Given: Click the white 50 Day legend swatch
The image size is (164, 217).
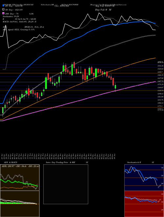Looking at the screenshot, I should pyautogui.click(x=3, y=10).
